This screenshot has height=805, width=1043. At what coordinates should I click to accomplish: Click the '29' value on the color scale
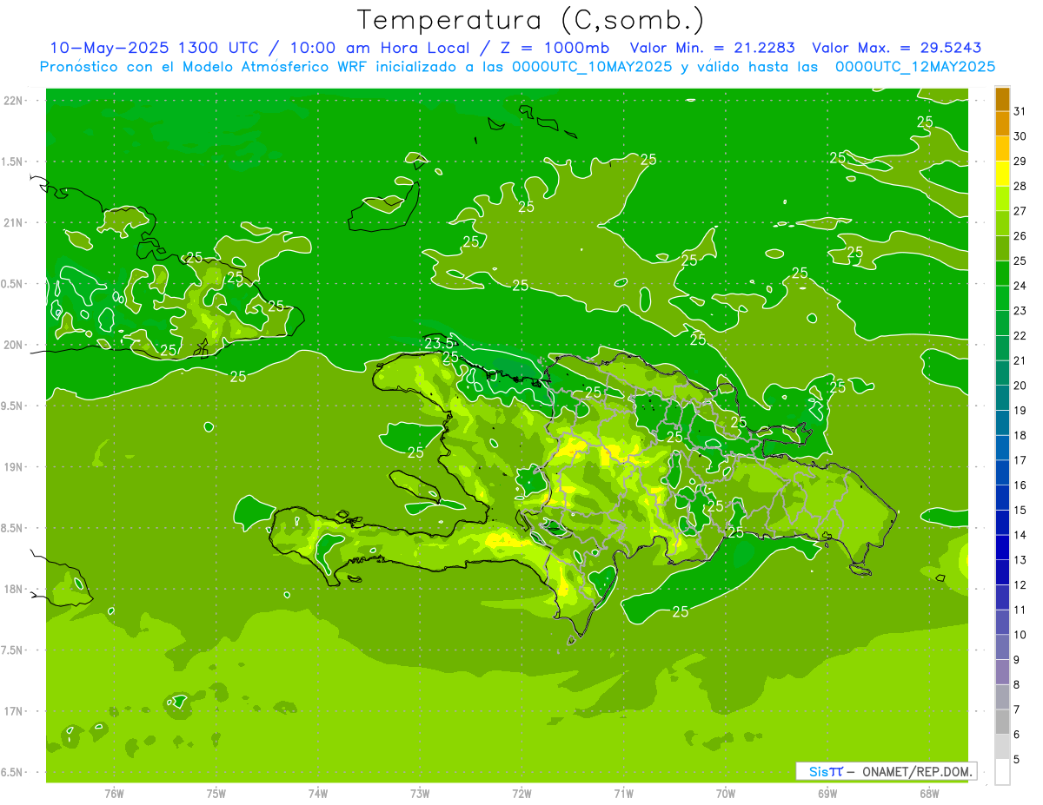point(1020,161)
